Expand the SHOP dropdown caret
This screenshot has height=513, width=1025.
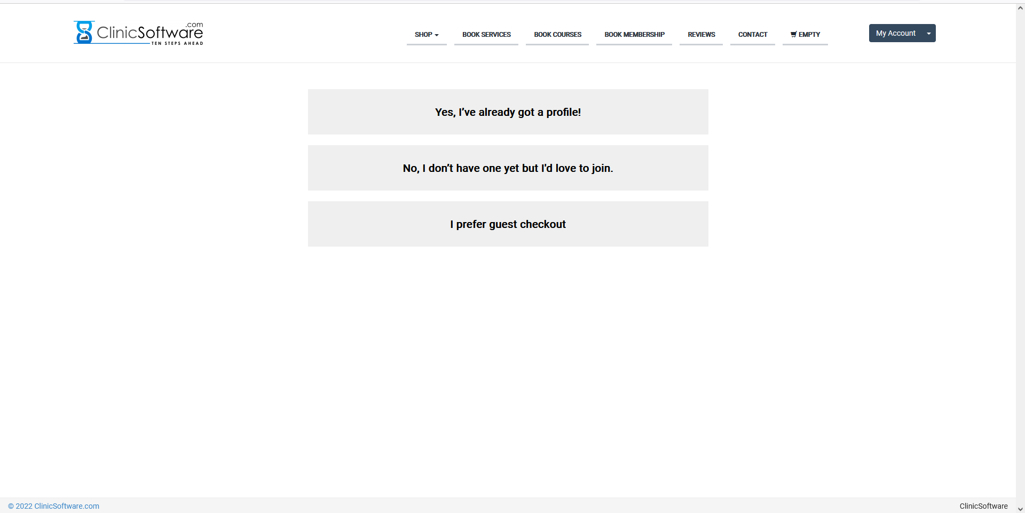pyautogui.click(x=437, y=35)
